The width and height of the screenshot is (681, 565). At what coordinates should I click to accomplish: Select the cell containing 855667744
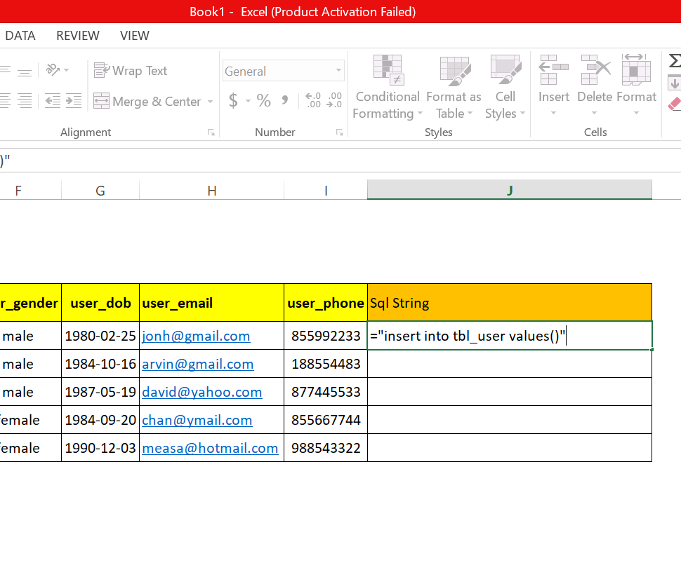click(326, 420)
